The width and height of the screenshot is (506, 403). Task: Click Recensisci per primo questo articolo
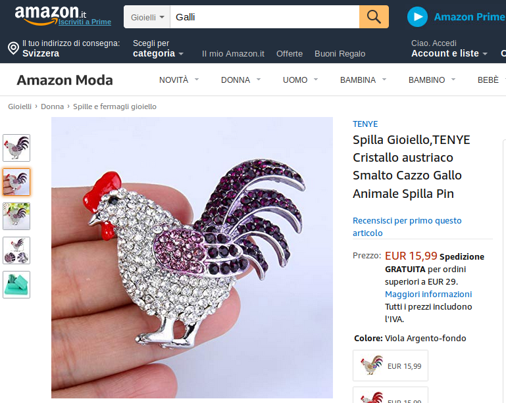[x=407, y=227]
